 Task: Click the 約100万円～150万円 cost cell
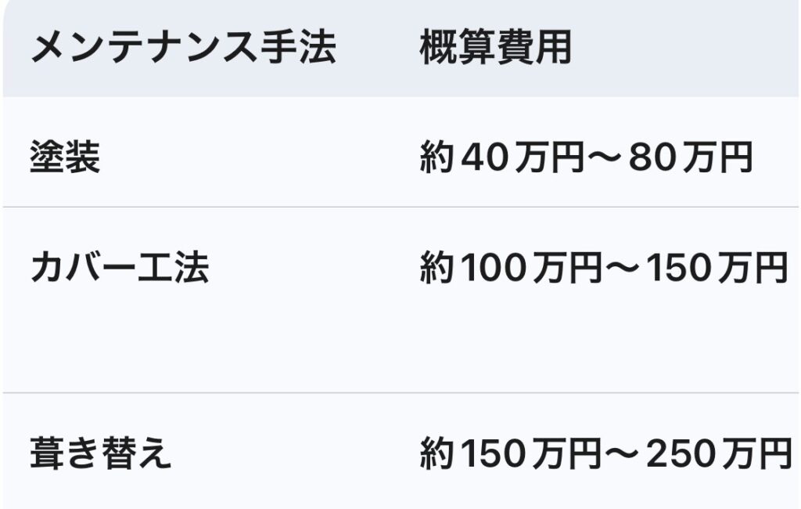[603, 269]
